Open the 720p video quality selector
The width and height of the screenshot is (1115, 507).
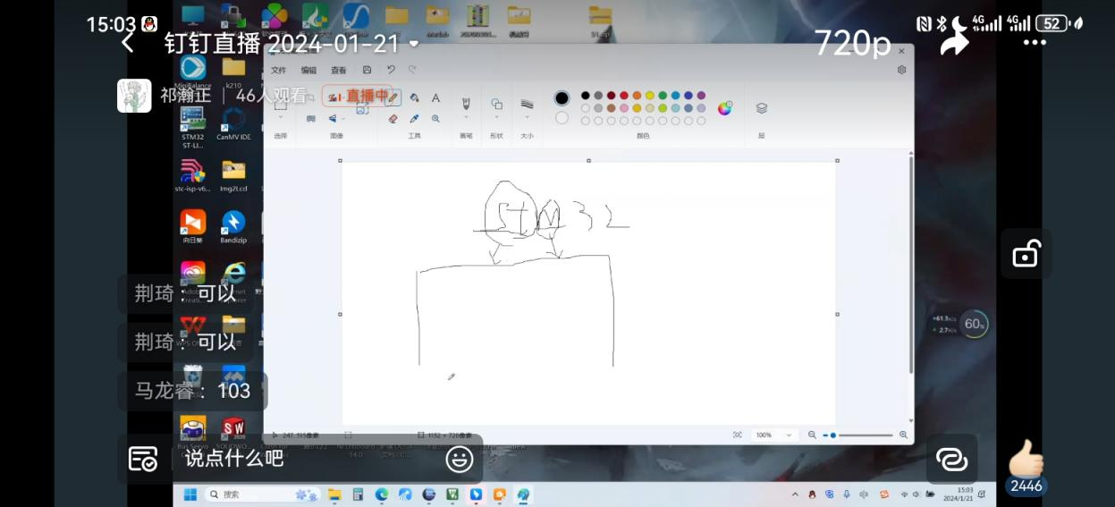(x=852, y=43)
